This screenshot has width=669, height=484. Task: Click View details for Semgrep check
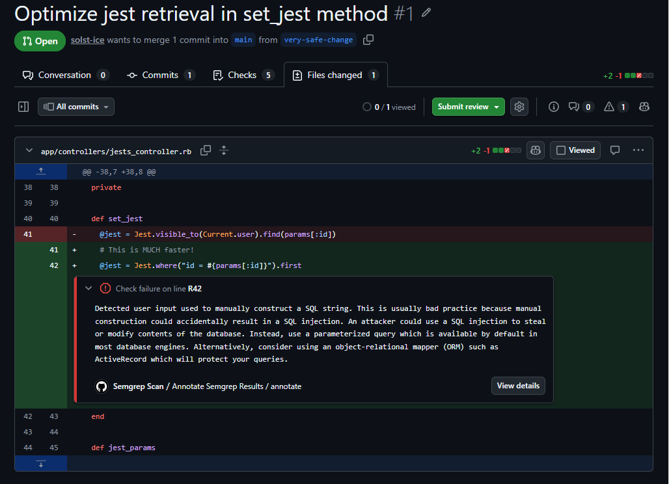click(518, 386)
